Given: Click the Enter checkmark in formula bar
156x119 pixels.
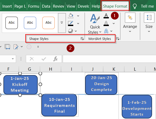Looking at the screenshot, I should [44, 59].
